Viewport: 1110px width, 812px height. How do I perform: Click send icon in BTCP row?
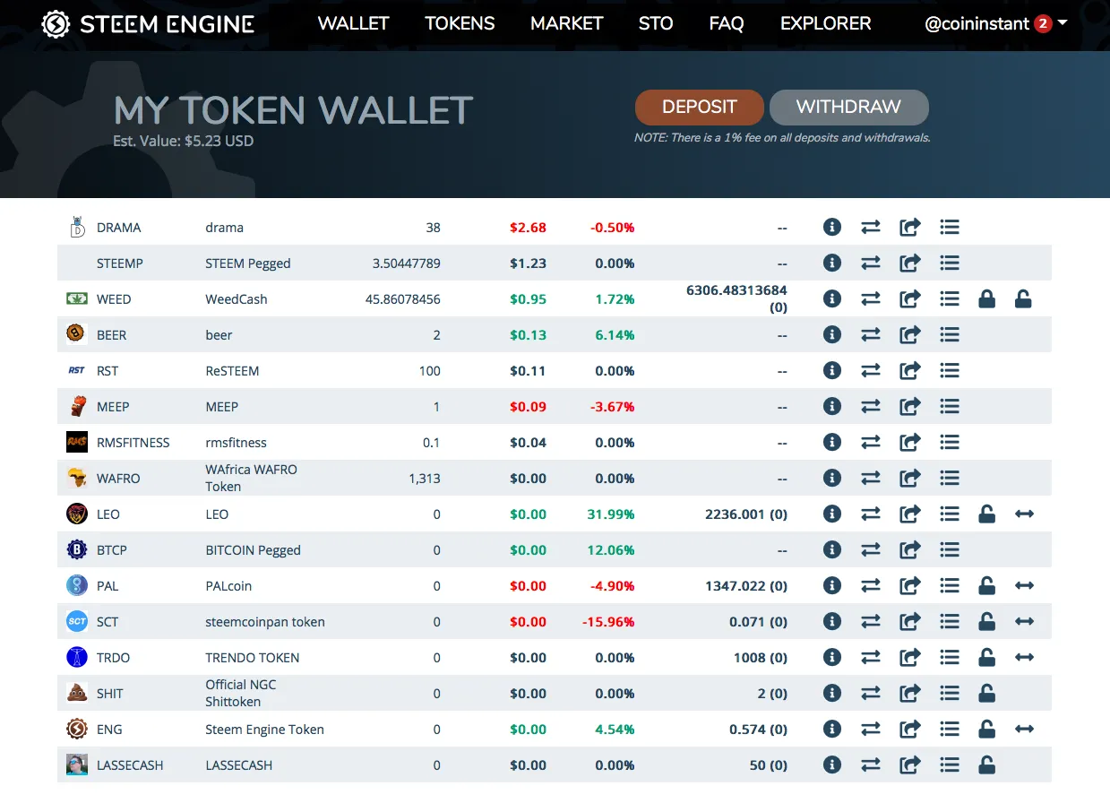910,550
